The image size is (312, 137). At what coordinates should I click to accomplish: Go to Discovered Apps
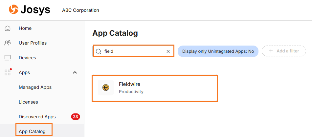(x=37, y=117)
